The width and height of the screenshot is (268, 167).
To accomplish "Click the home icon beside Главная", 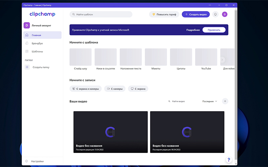I will (x=27, y=35).
